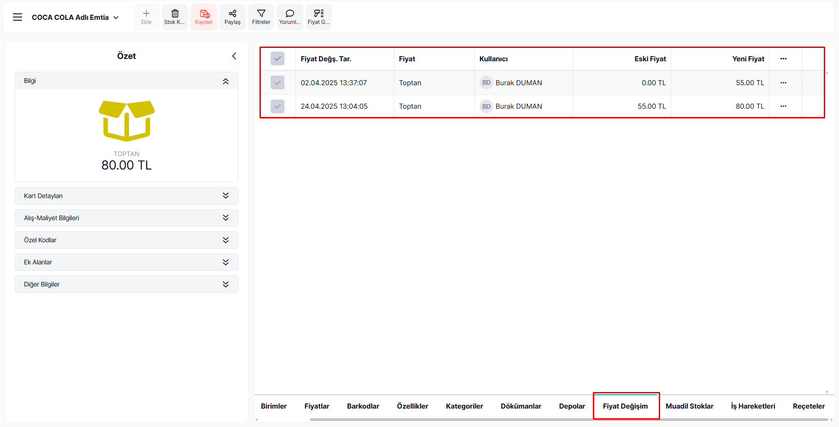This screenshot has height=427, width=839.
Task: Toggle the select-all header checkbox
Action: (278, 59)
